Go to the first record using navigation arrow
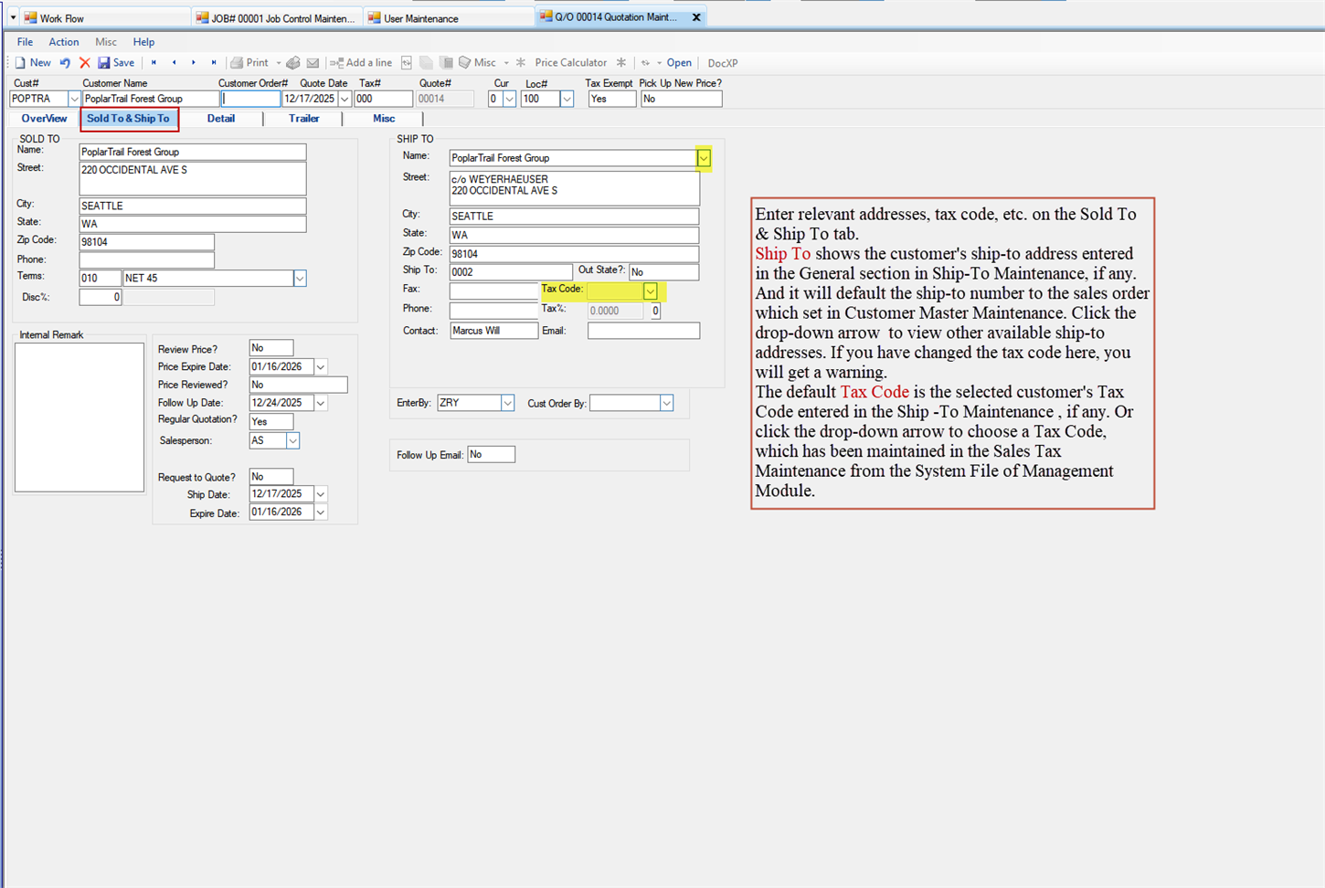The image size is (1325, 888). [154, 63]
